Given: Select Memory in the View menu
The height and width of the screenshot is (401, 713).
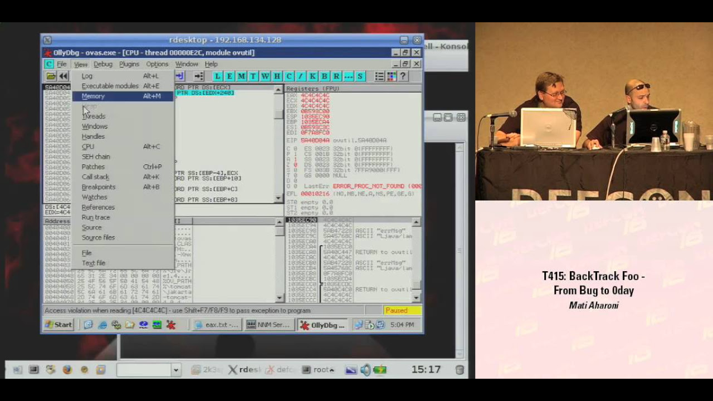Looking at the screenshot, I should 123,96.
